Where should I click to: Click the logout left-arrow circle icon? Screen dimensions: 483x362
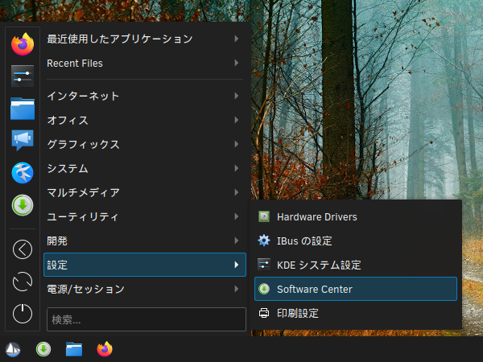click(23, 249)
